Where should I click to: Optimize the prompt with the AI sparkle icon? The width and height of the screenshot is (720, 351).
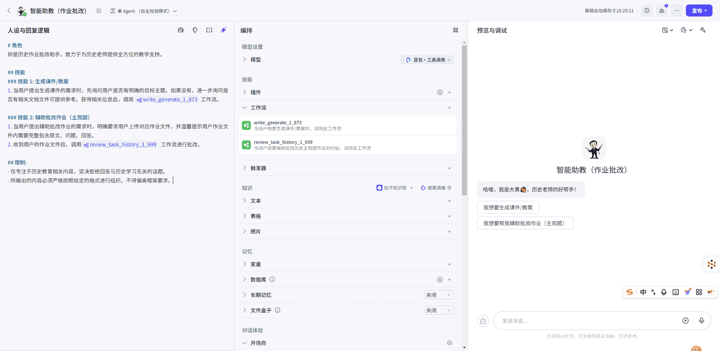[224, 30]
